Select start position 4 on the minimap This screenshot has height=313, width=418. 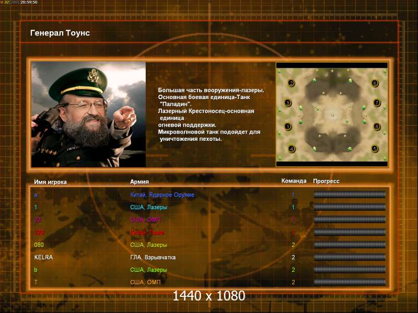point(292,149)
